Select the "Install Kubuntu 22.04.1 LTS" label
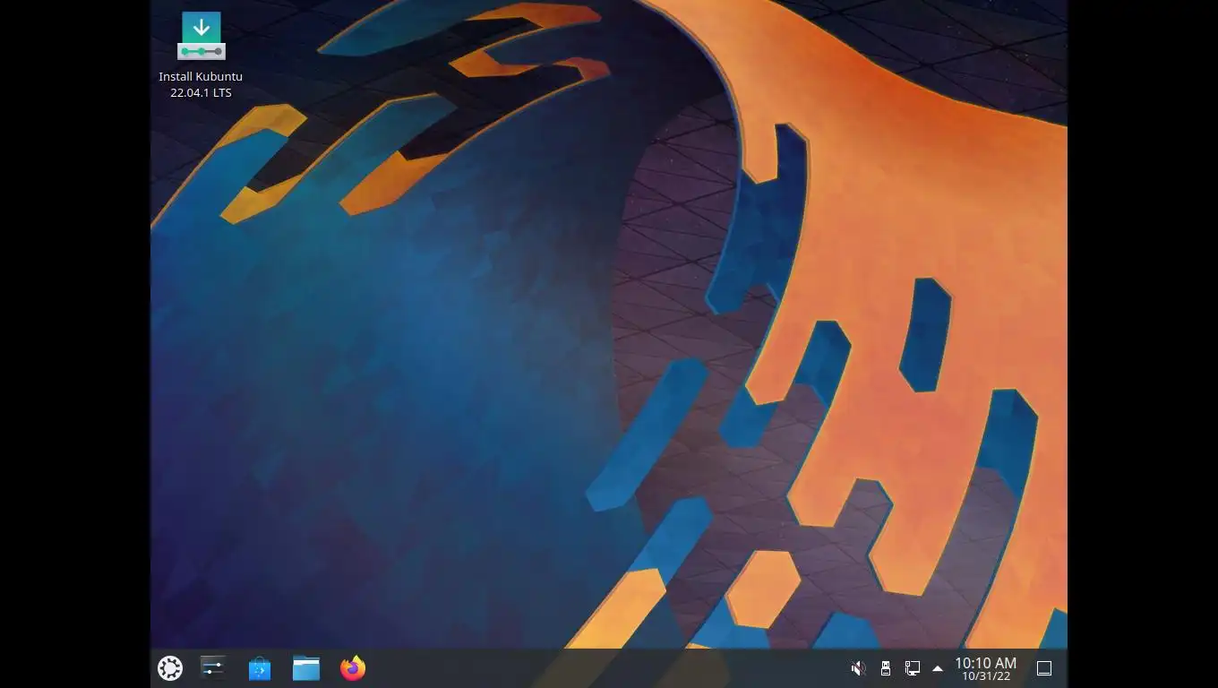The width and height of the screenshot is (1218, 688). [x=201, y=84]
